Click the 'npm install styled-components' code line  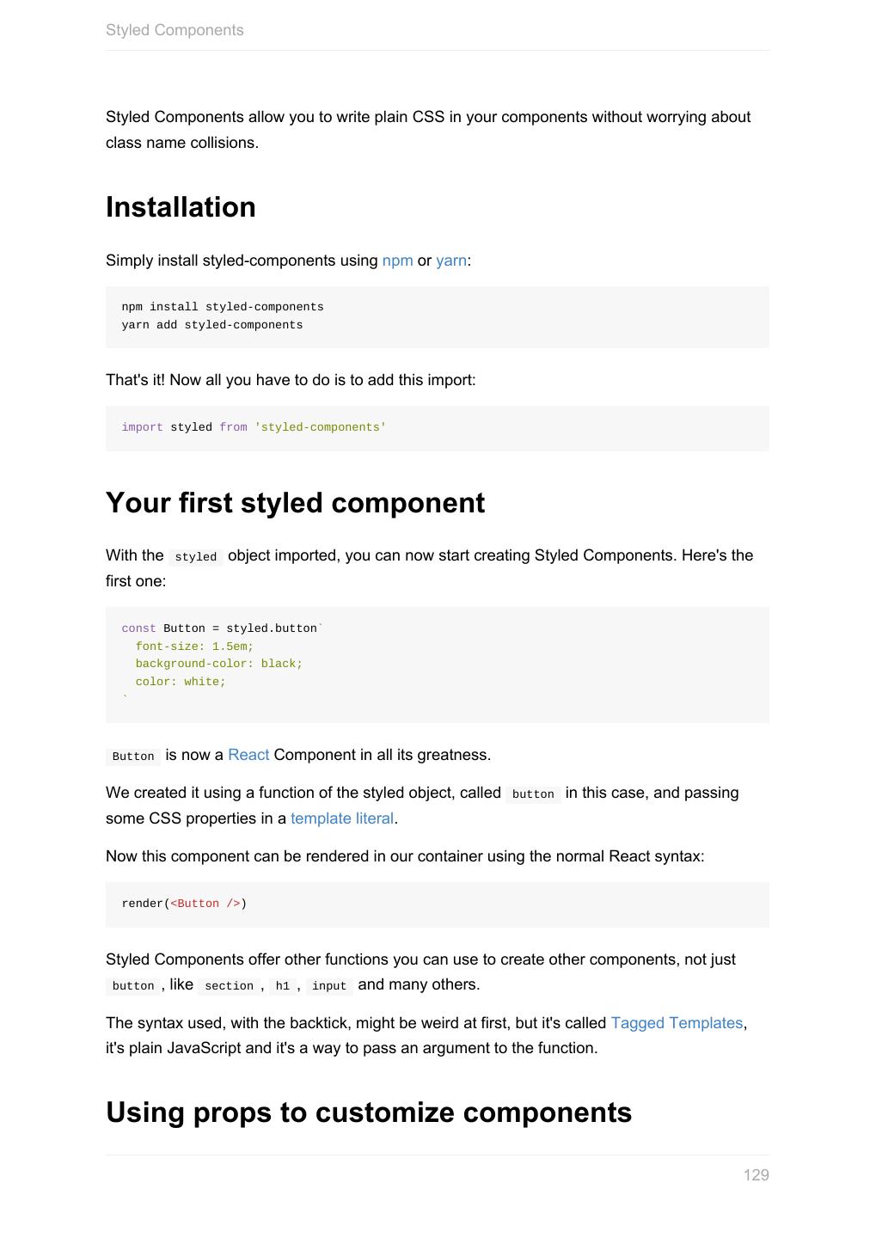click(x=223, y=307)
